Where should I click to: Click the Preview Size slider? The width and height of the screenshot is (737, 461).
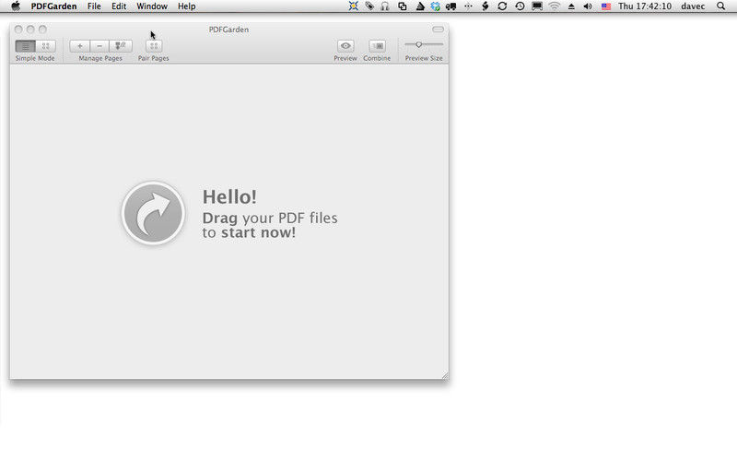pos(424,44)
